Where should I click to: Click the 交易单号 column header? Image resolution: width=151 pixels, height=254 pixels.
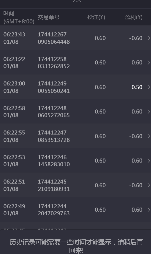point(49,17)
